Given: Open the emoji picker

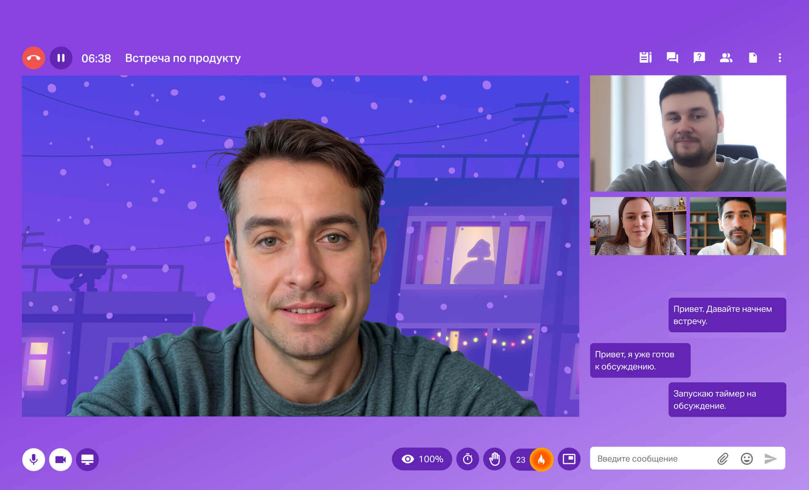Looking at the screenshot, I should click(747, 458).
